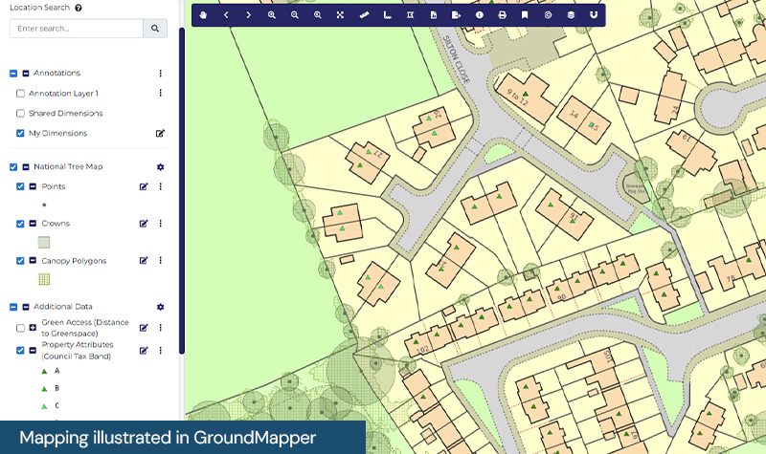
Task: Expand the Green Access layer legend
Action: [33, 328]
